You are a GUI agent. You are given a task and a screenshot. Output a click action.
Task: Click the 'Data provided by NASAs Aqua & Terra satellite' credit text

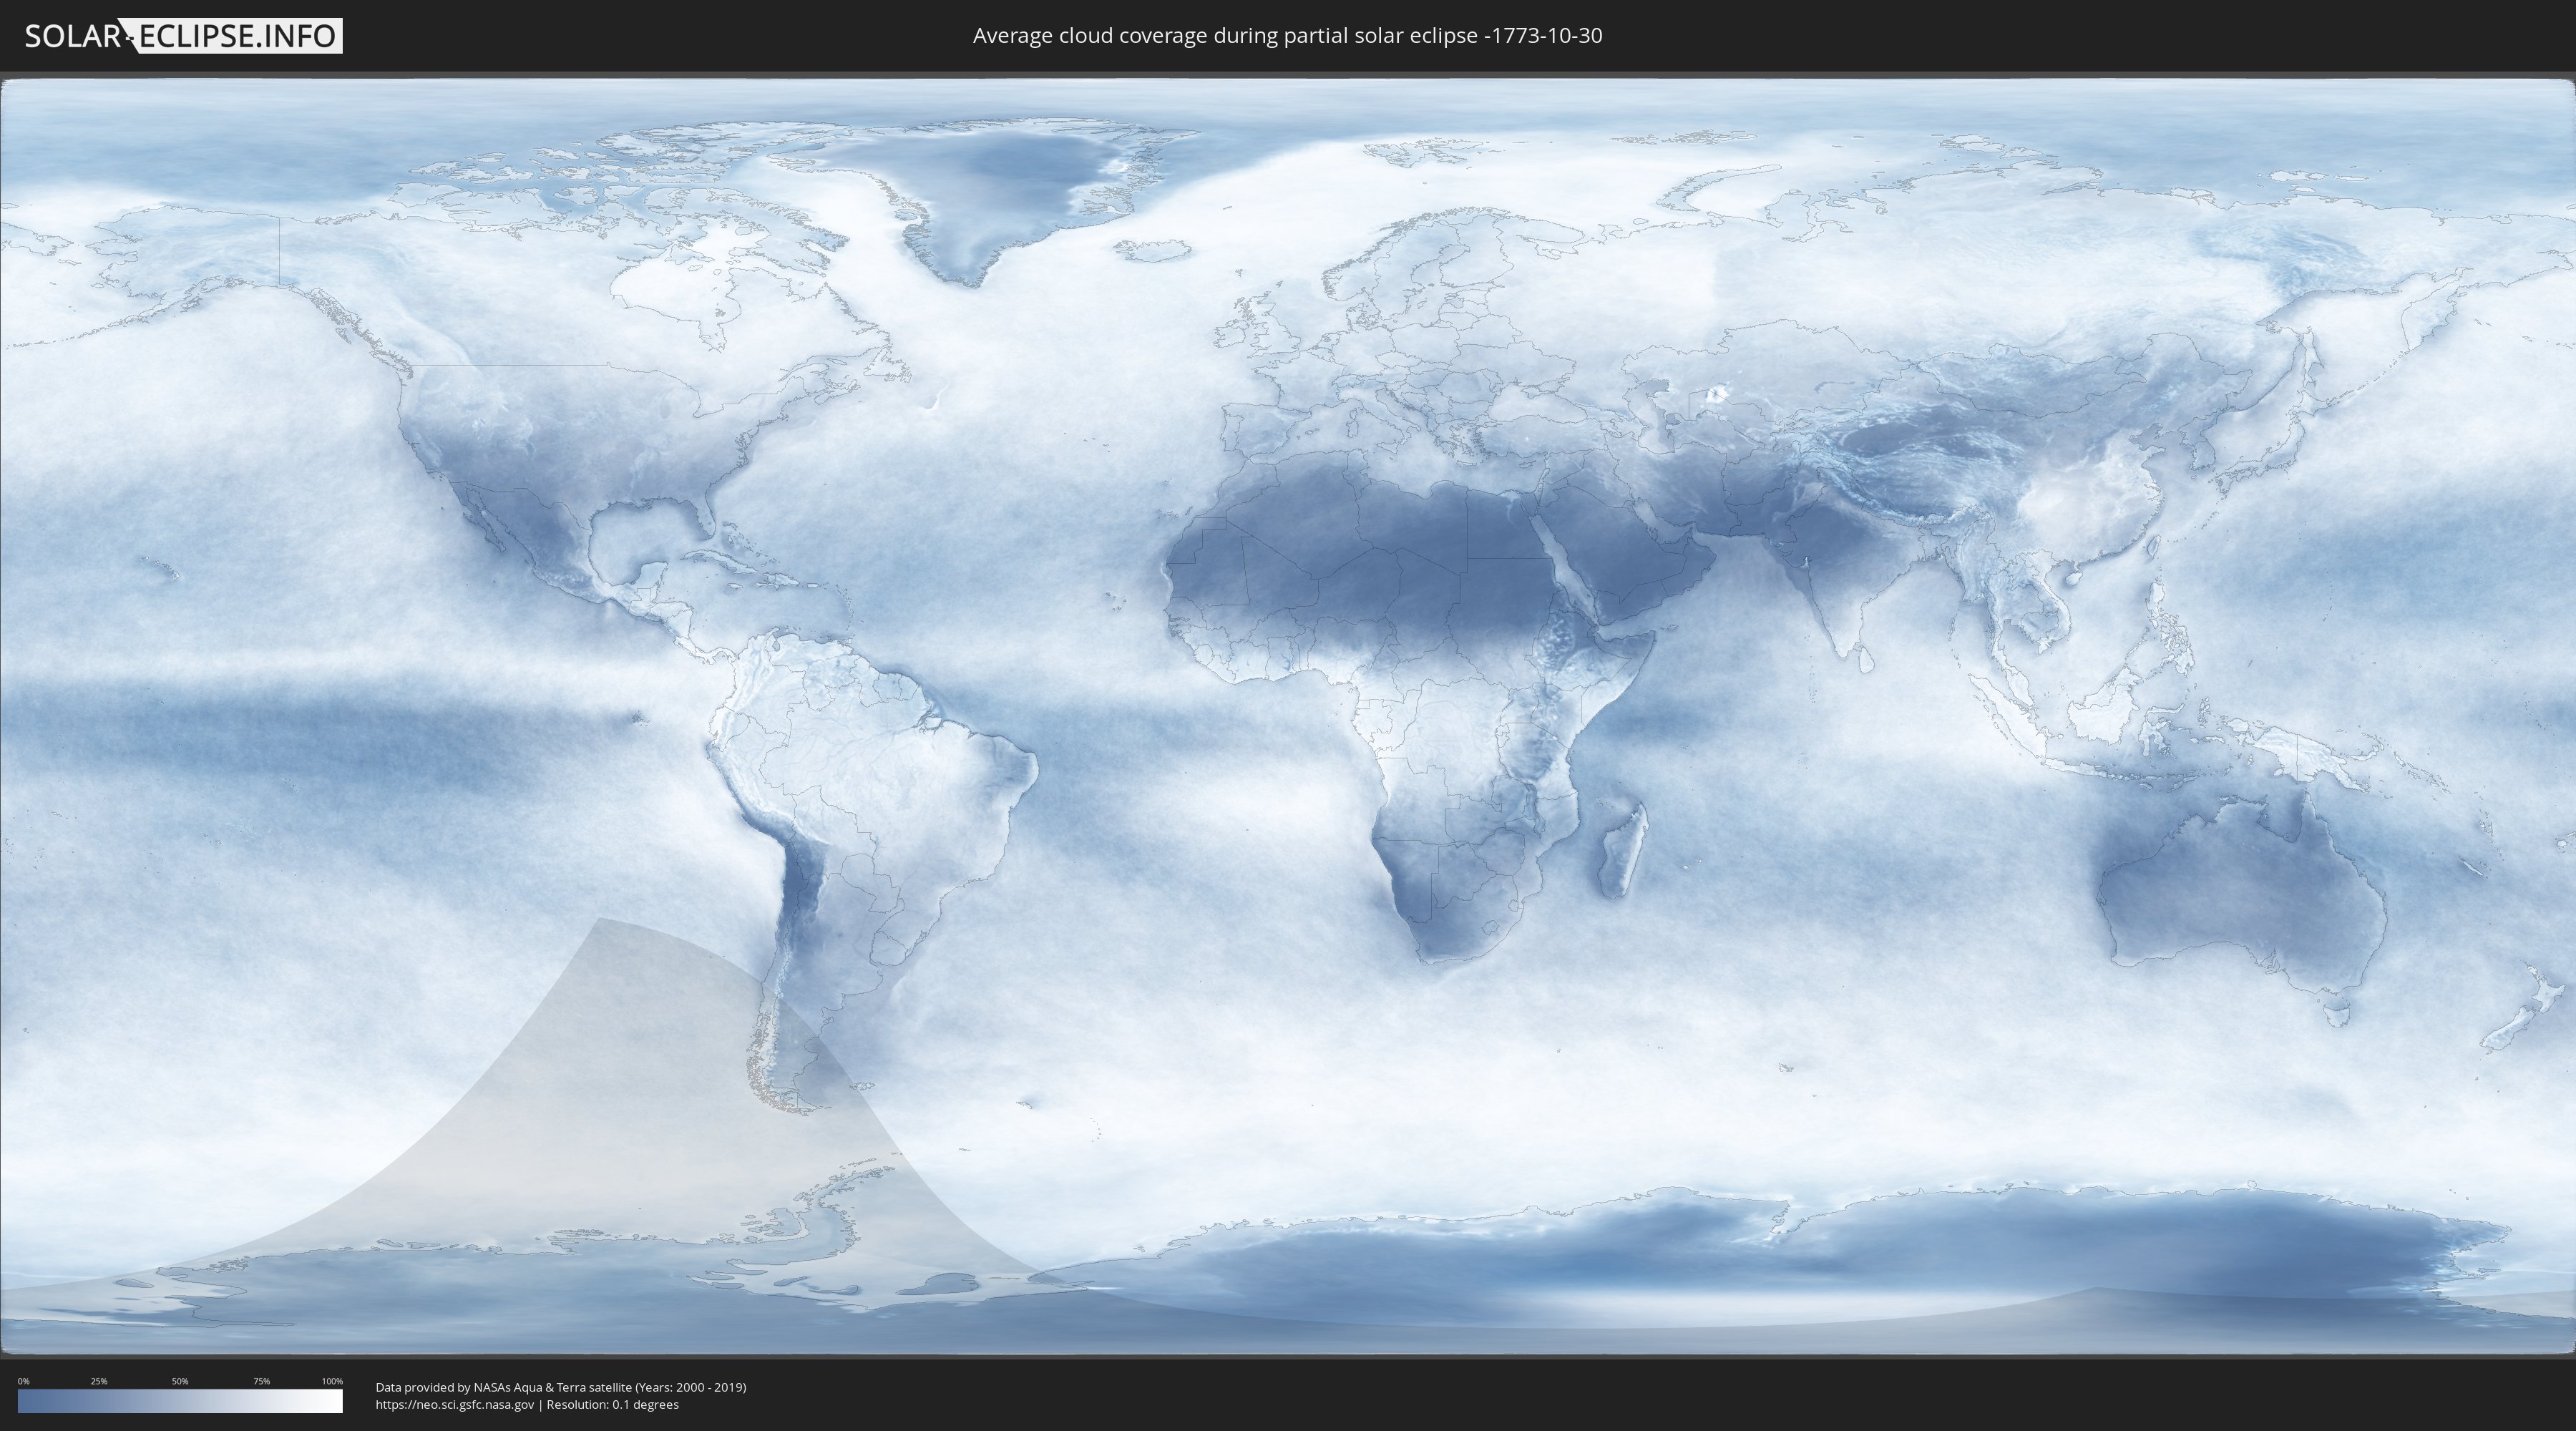(x=503, y=1387)
